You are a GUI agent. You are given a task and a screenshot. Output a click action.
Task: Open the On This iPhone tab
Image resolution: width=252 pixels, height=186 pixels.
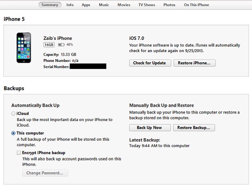(196, 5)
